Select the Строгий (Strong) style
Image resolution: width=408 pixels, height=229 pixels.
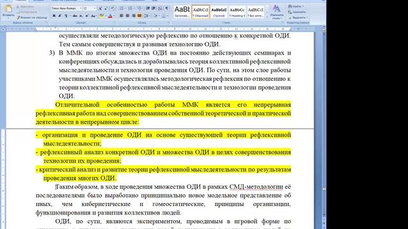[x=219, y=11]
